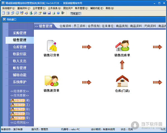Click the <<短信群发>> link
This screenshot has height=133, width=167.
(x=19, y=91)
